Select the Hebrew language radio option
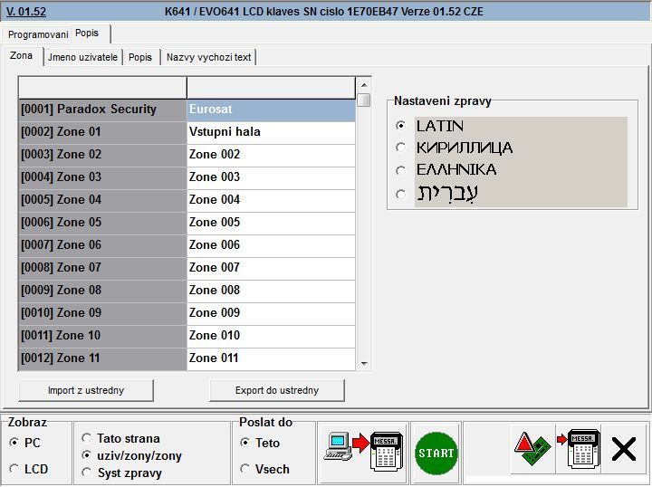The width and height of the screenshot is (652, 487). coord(401,193)
